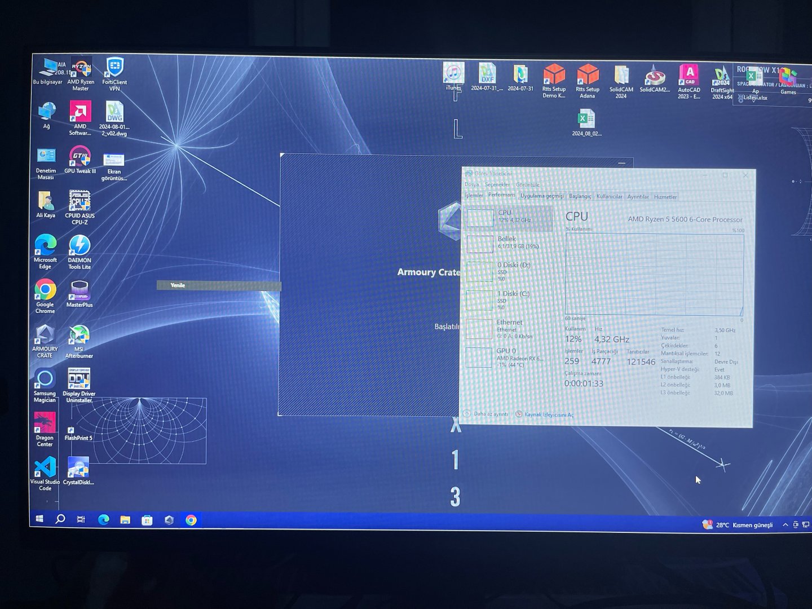Select the ARMOURY CRATE desktop shortcut
This screenshot has width=812, height=609.
pos(45,342)
